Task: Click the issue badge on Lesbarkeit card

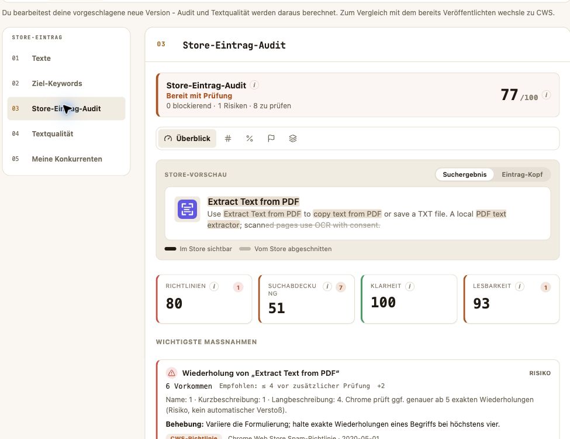Action: tap(545, 287)
